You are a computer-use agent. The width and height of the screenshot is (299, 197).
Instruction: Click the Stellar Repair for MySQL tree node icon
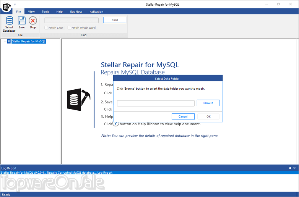coord(9,41)
